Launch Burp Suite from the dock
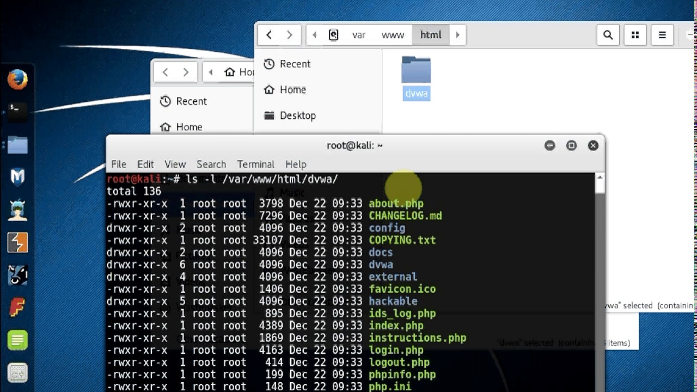The image size is (697, 392). (17, 243)
